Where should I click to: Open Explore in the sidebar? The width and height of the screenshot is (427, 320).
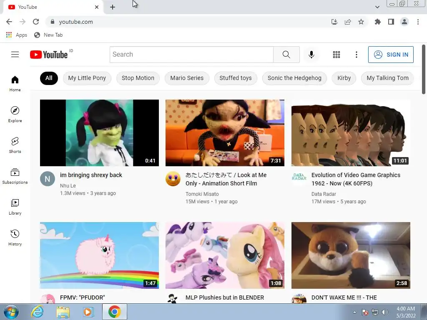point(15,114)
